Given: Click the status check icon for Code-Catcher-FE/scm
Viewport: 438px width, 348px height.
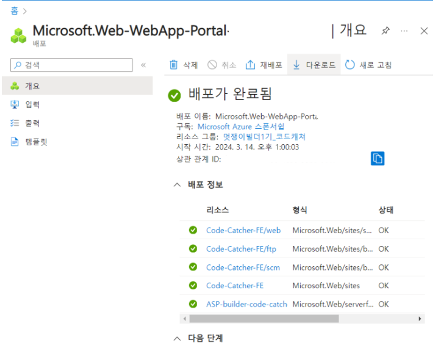Looking at the screenshot, I should tap(193, 267).
